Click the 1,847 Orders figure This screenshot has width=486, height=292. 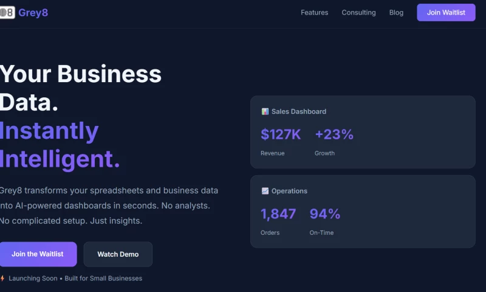pyautogui.click(x=278, y=214)
